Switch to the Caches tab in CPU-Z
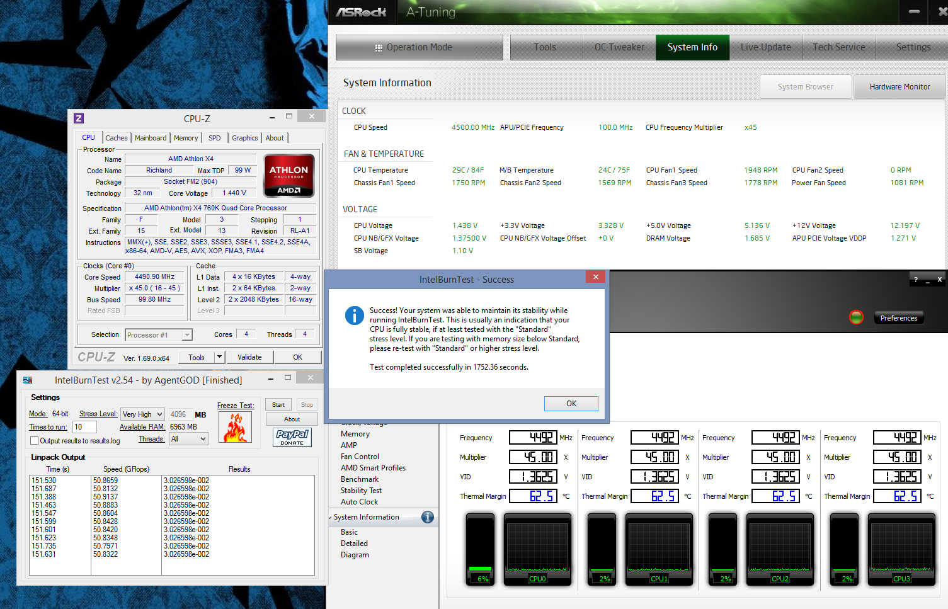The width and height of the screenshot is (948, 609). click(117, 138)
